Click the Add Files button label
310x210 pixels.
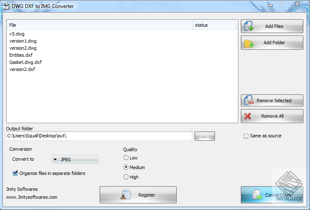point(274,26)
